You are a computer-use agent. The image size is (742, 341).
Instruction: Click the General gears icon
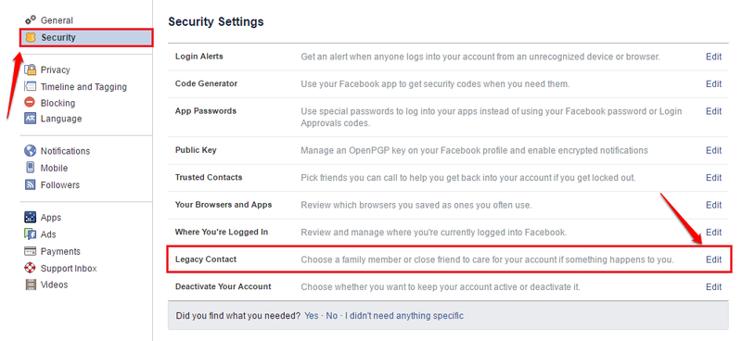click(31, 19)
